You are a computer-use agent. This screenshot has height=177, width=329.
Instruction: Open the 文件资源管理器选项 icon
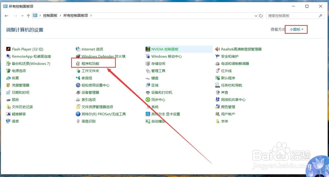tap(78, 107)
